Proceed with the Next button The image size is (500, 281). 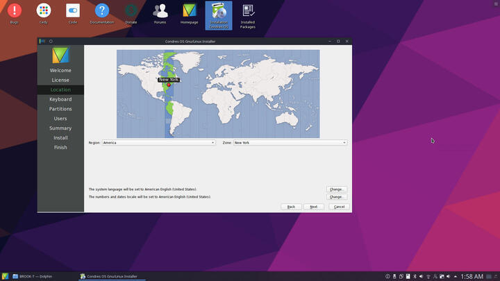click(314, 207)
